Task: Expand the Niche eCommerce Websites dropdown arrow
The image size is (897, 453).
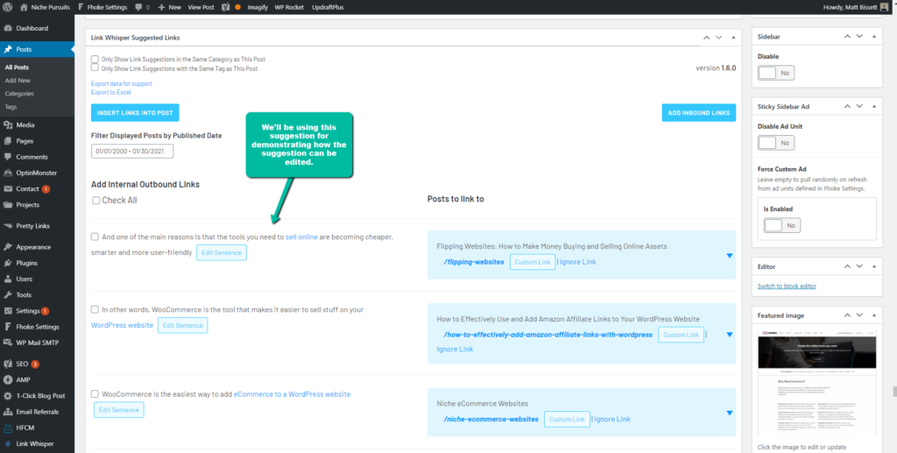Action: (730, 413)
